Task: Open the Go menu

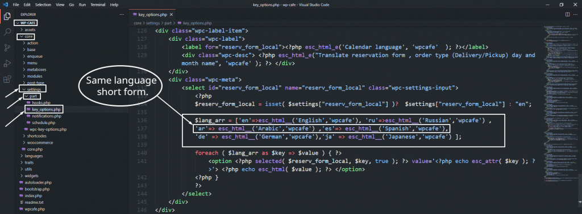Action: [x=71, y=5]
